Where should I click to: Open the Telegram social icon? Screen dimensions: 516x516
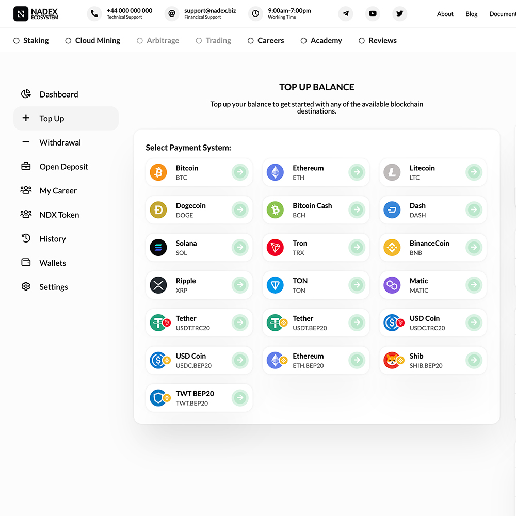pyautogui.click(x=346, y=14)
